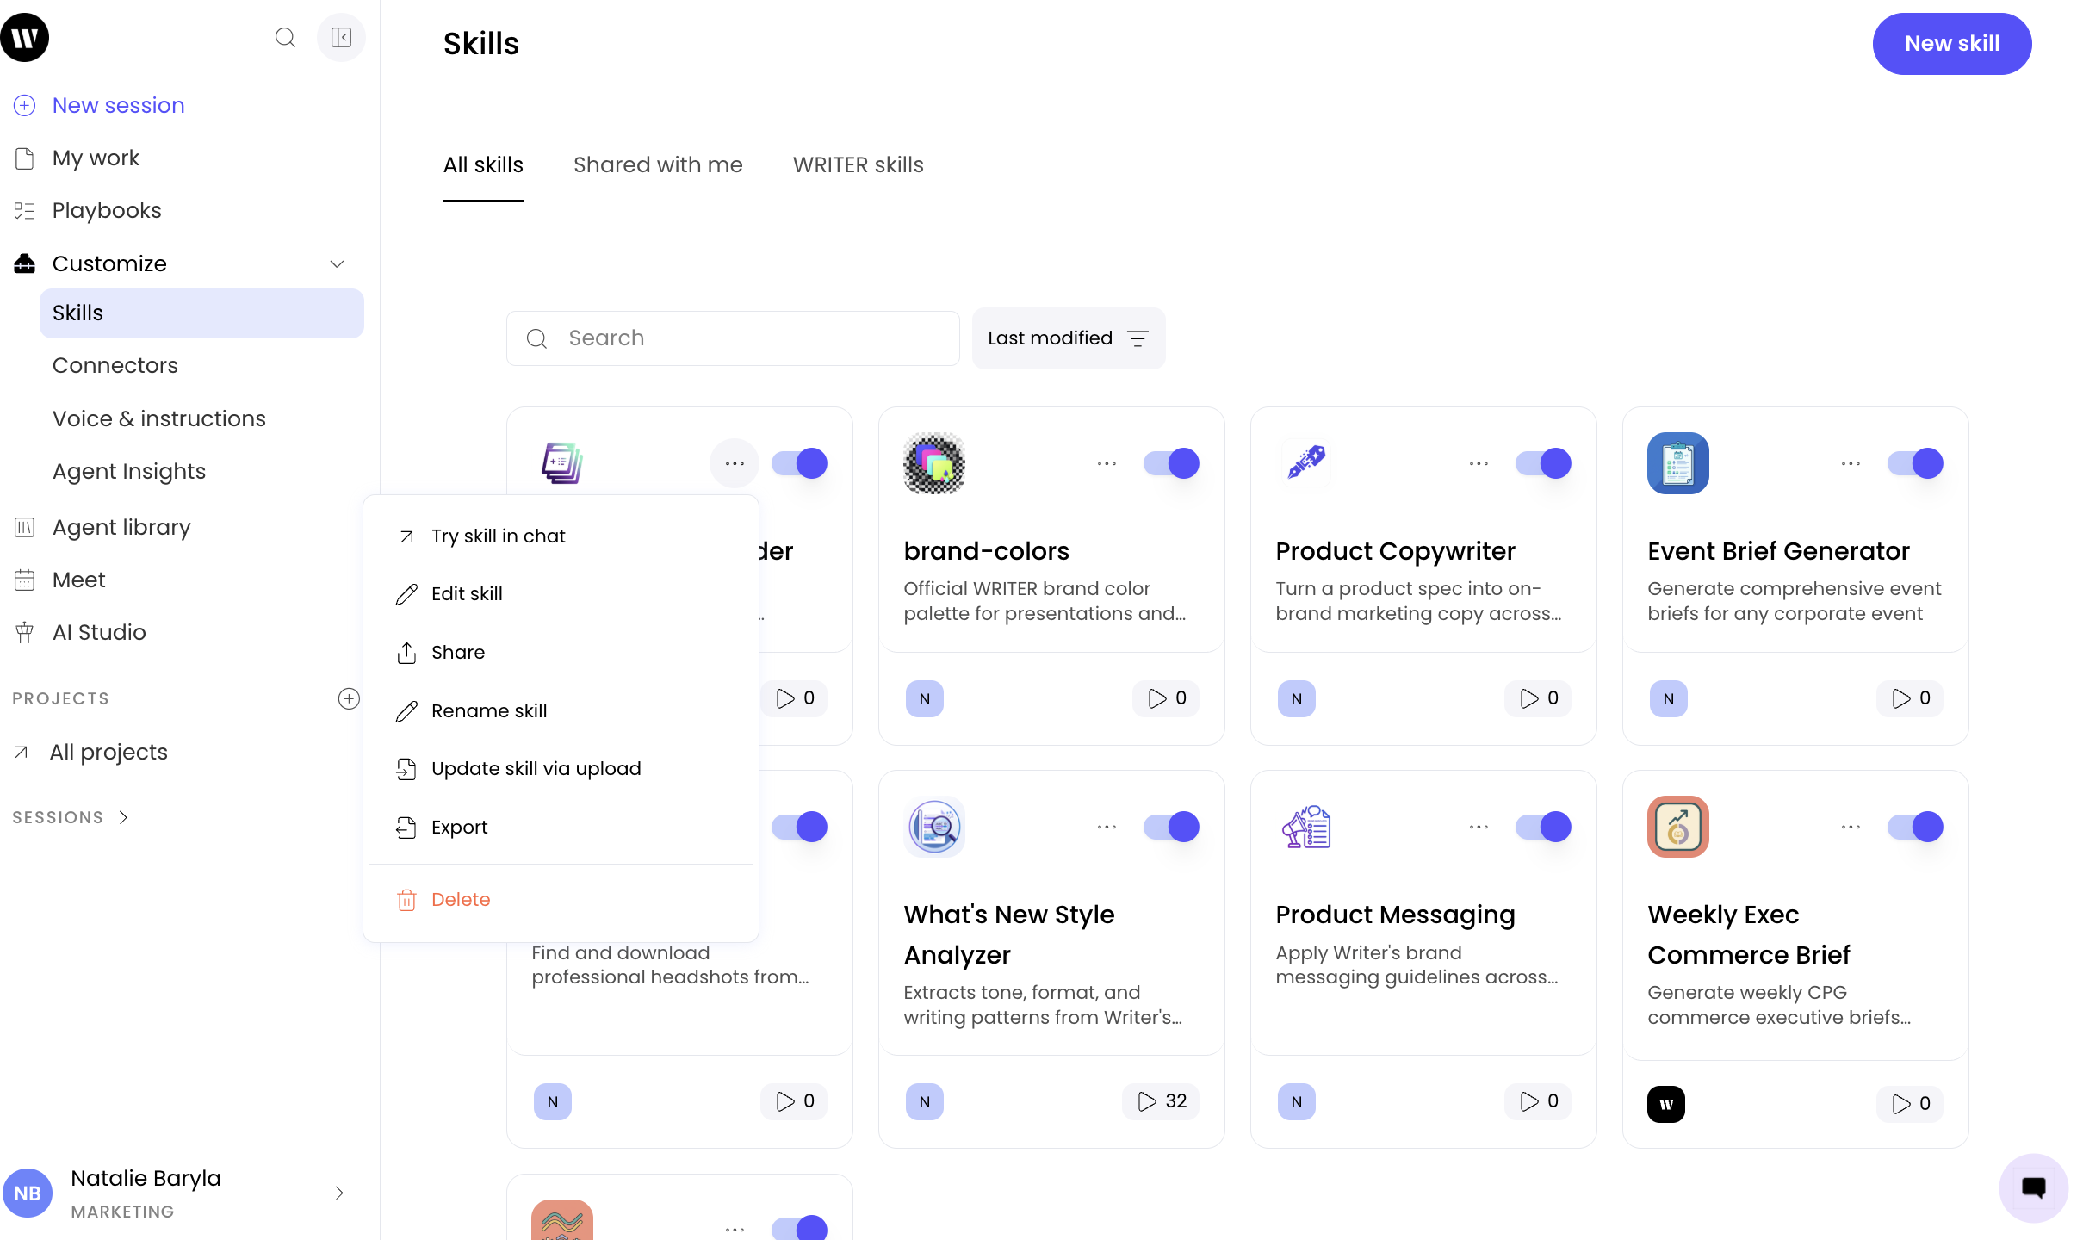The height and width of the screenshot is (1240, 2077).
Task: Toggle off Weekly Exec Commerce Brief
Action: (x=1915, y=827)
